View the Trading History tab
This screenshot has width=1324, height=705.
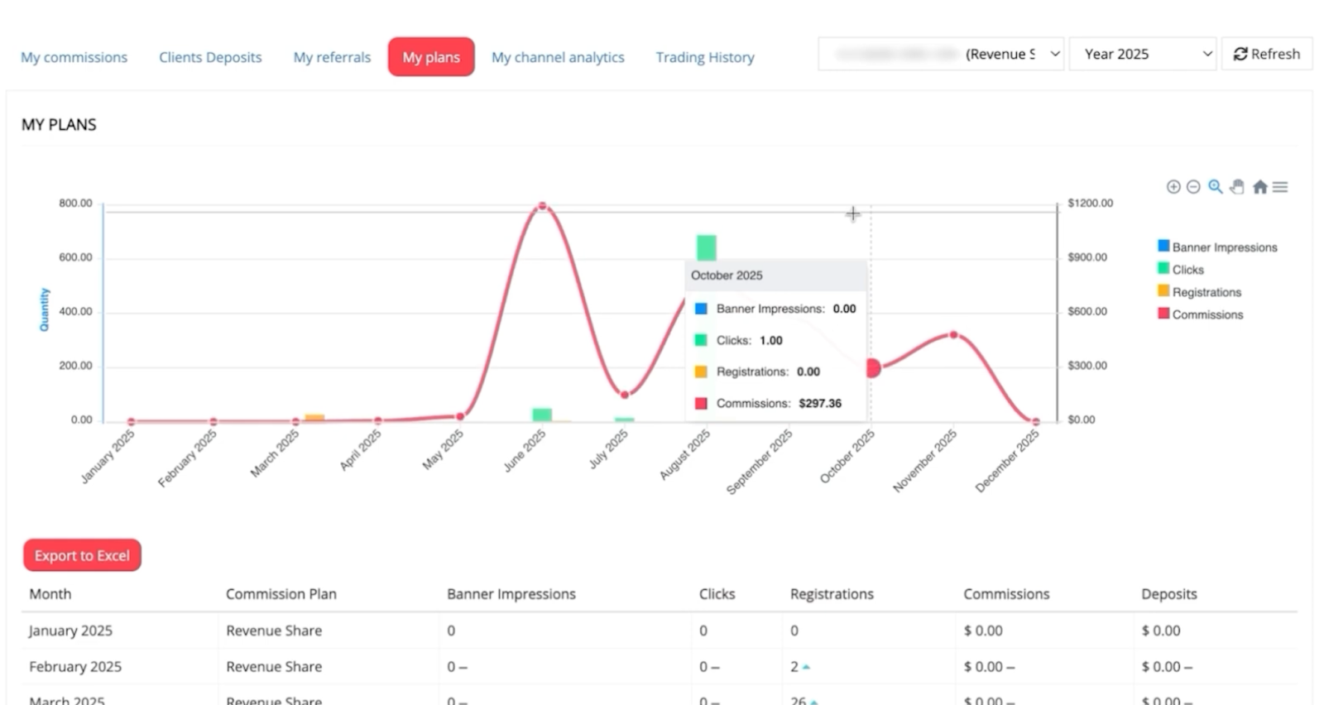pos(705,57)
